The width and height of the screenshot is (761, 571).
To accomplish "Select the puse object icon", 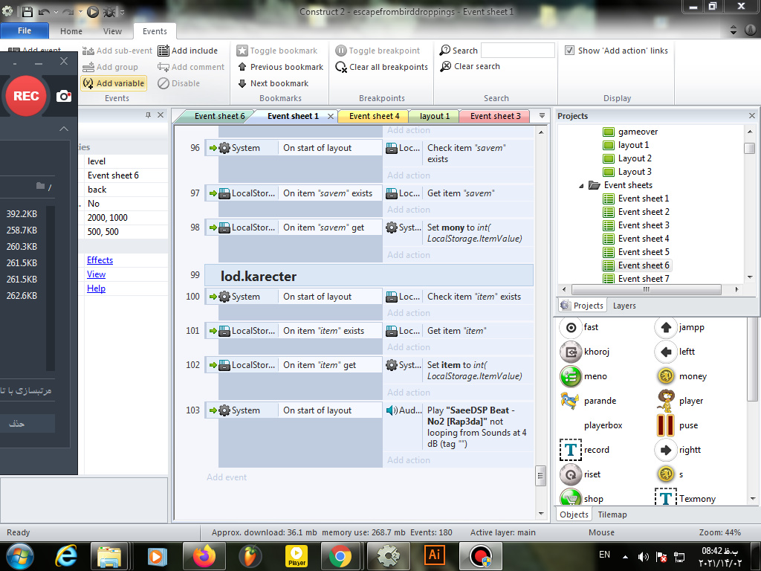I will coord(665,425).
